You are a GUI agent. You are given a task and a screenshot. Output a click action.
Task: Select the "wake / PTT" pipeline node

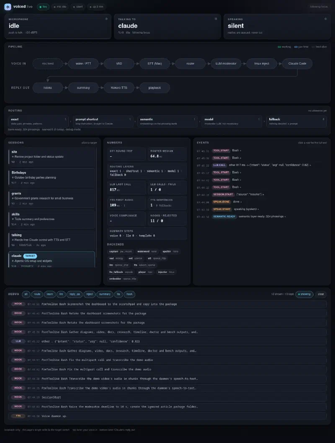(83, 64)
